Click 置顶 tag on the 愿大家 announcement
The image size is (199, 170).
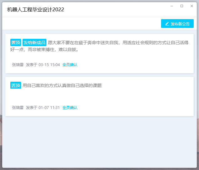[x=16, y=43]
